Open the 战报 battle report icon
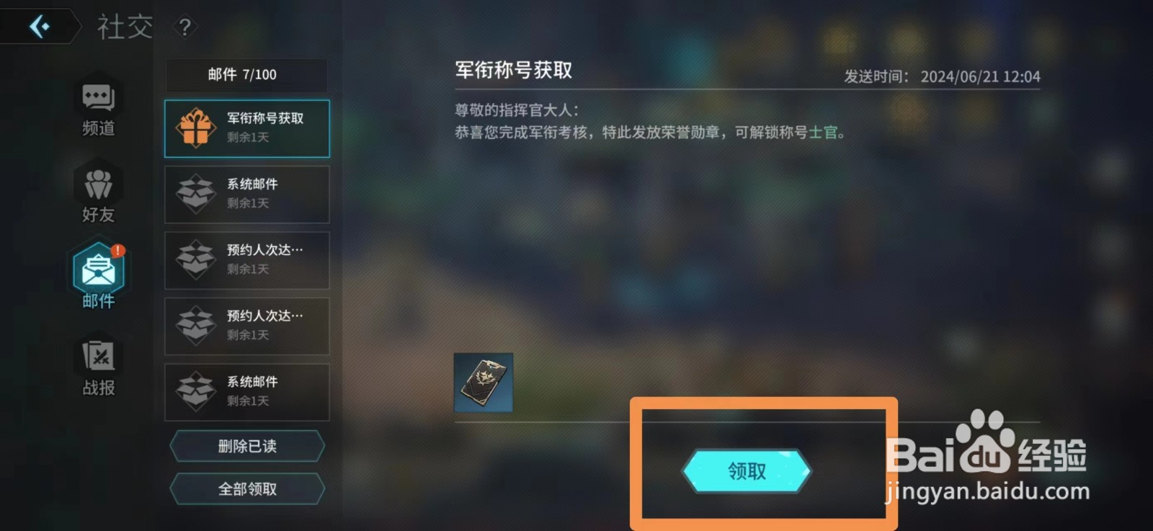This screenshot has height=531, width=1153. pos(98,357)
